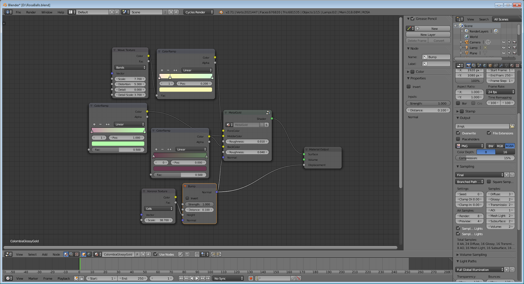
Task: Pin the node tree with the pin icon
Action: point(180,254)
